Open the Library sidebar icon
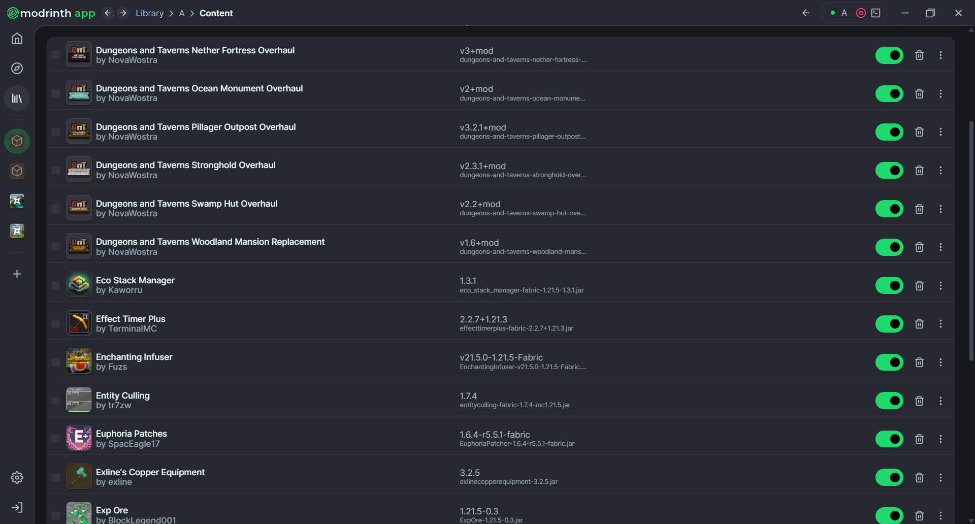The width and height of the screenshot is (975, 524). coord(17,98)
